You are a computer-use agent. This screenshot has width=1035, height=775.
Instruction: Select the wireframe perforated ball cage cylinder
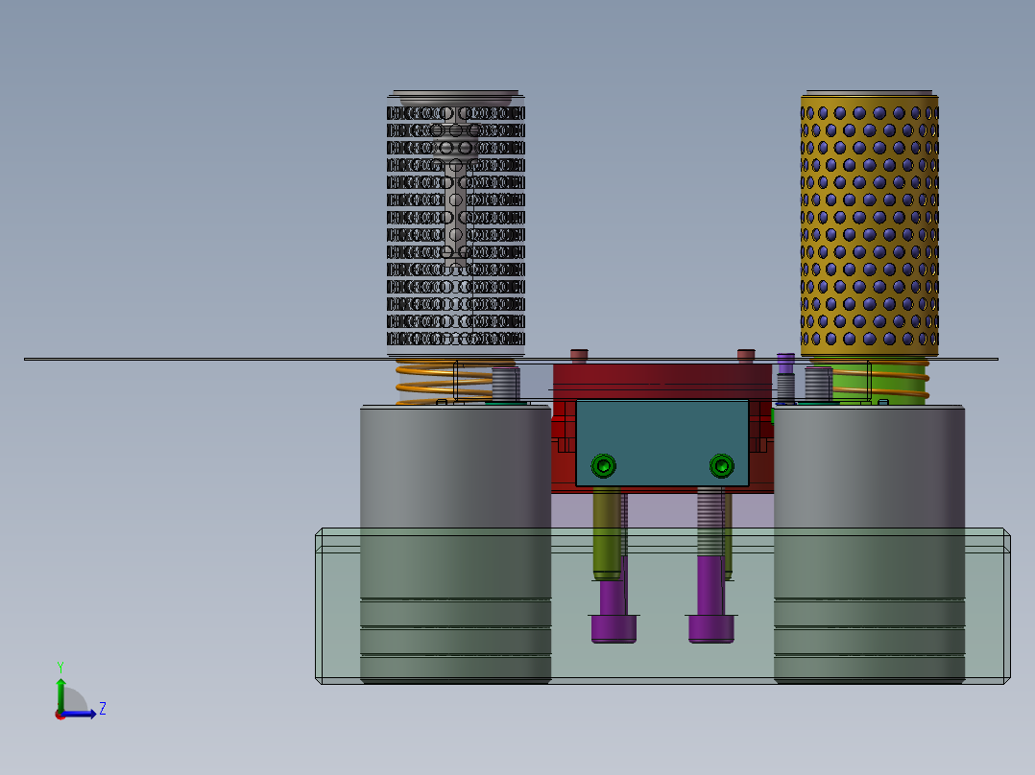point(455,224)
